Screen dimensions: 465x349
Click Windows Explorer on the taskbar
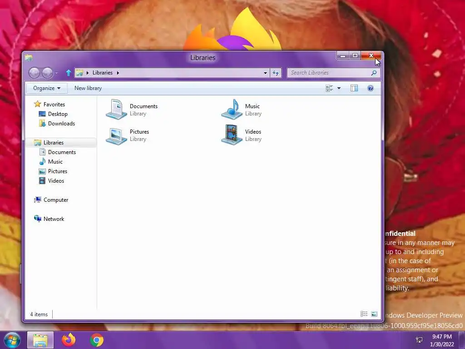coord(40,340)
